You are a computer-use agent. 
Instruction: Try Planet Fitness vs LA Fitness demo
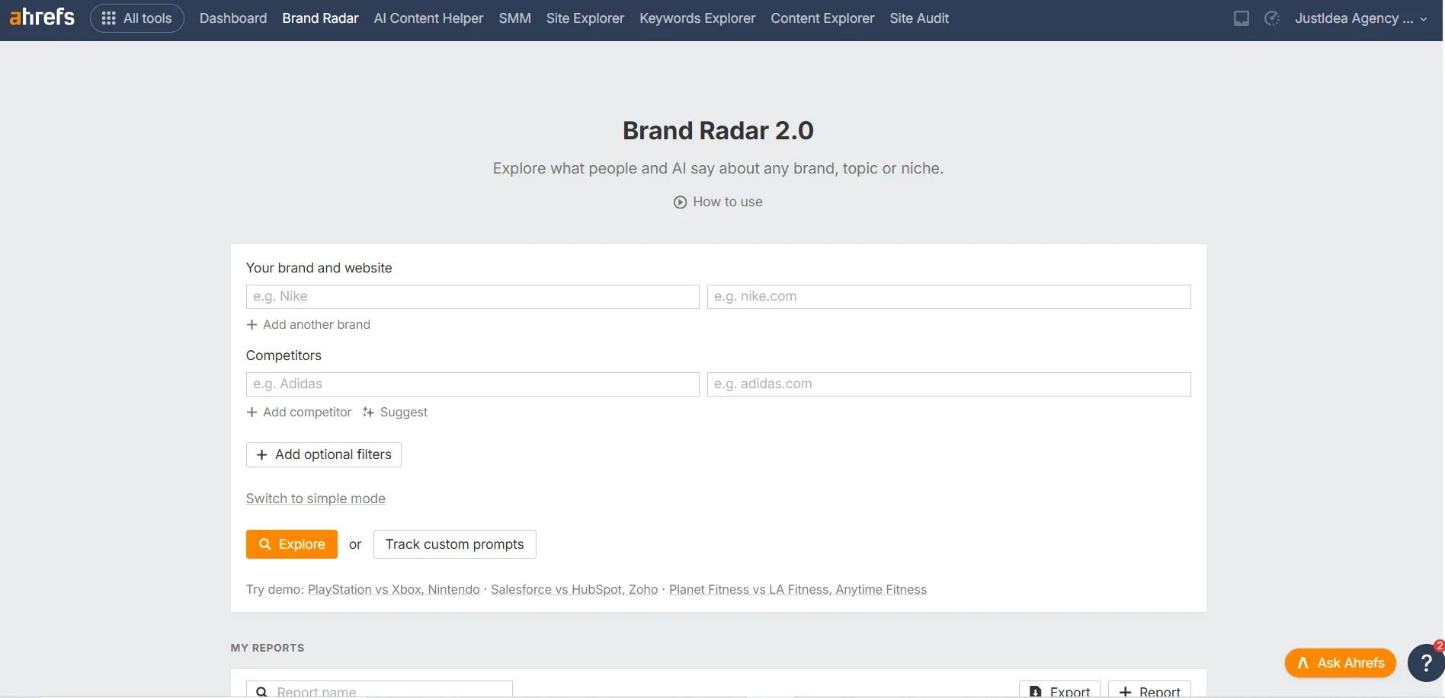(798, 590)
